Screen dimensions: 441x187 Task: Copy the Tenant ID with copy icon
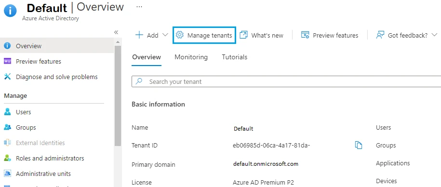point(358,146)
